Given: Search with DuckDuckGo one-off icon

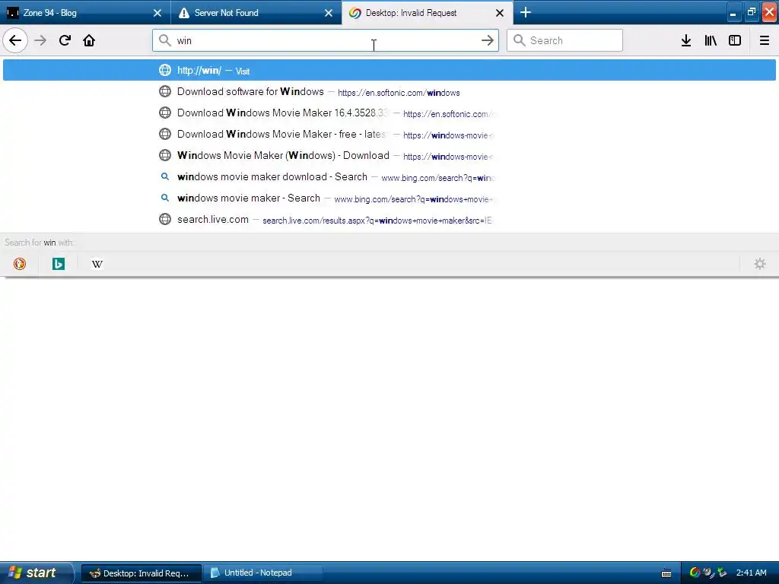Looking at the screenshot, I should click(x=20, y=264).
